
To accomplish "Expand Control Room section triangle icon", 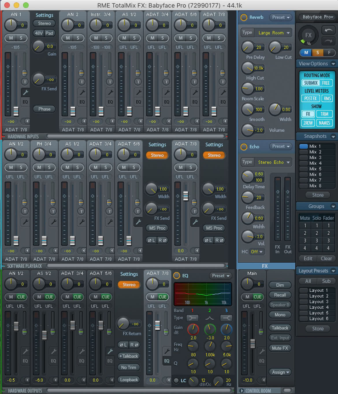I will coord(242,391).
